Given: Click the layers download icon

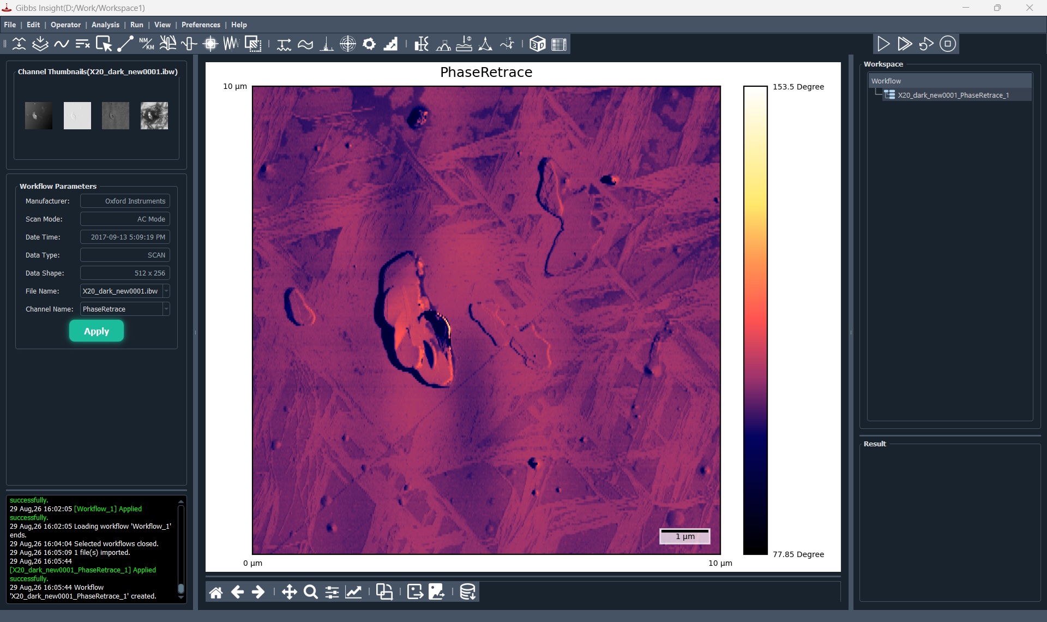Looking at the screenshot, I should click(40, 44).
